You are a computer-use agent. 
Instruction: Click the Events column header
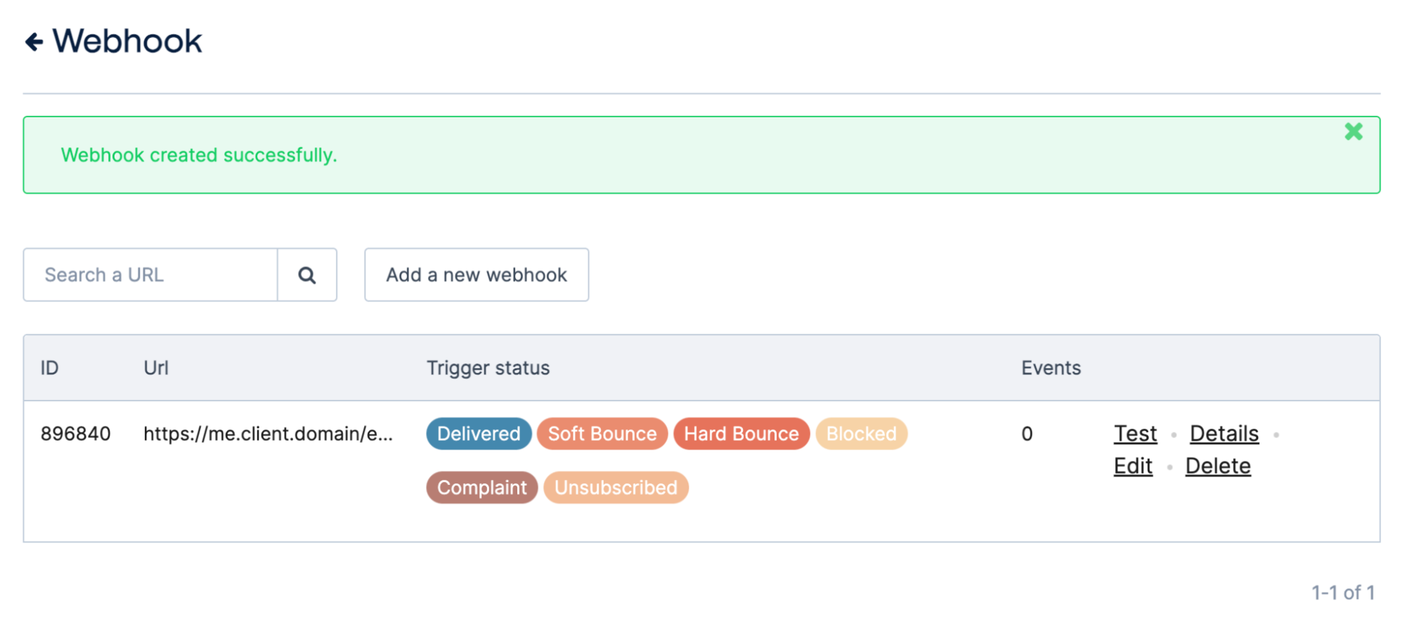[1051, 368]
